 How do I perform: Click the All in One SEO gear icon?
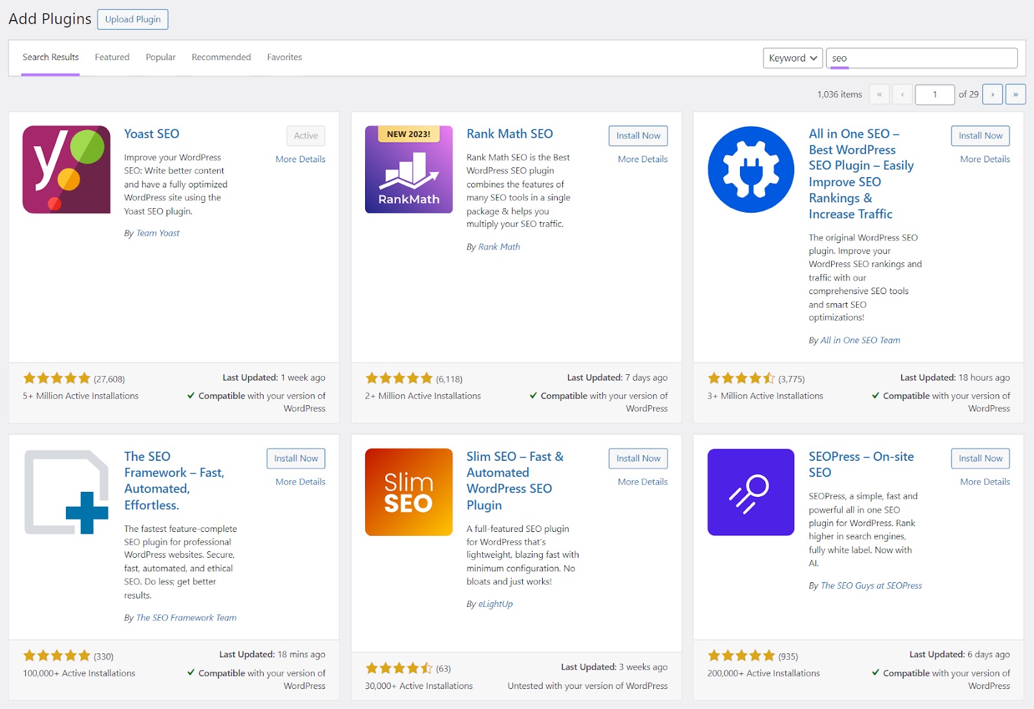coord(750,169)
